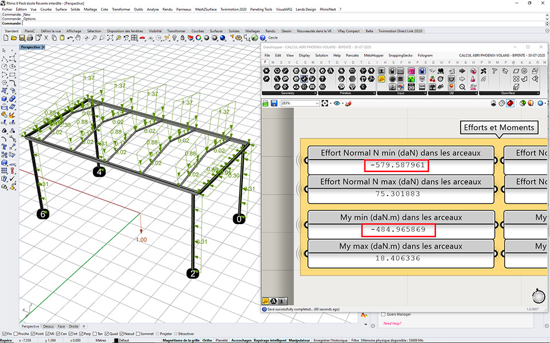Click the blue rendered sphere icon
Image resolution: width=550 pixels, height=343 pixels.
222,38
